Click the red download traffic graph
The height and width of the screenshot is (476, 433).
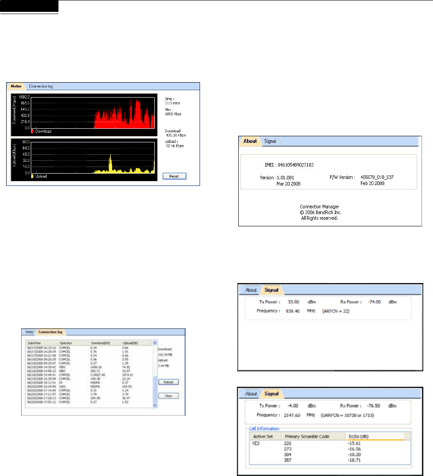[93, 113]
